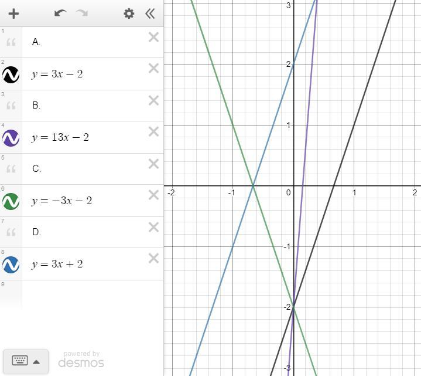Undo the last action
This screenshot has width=421, height=376.
[60, 13]
